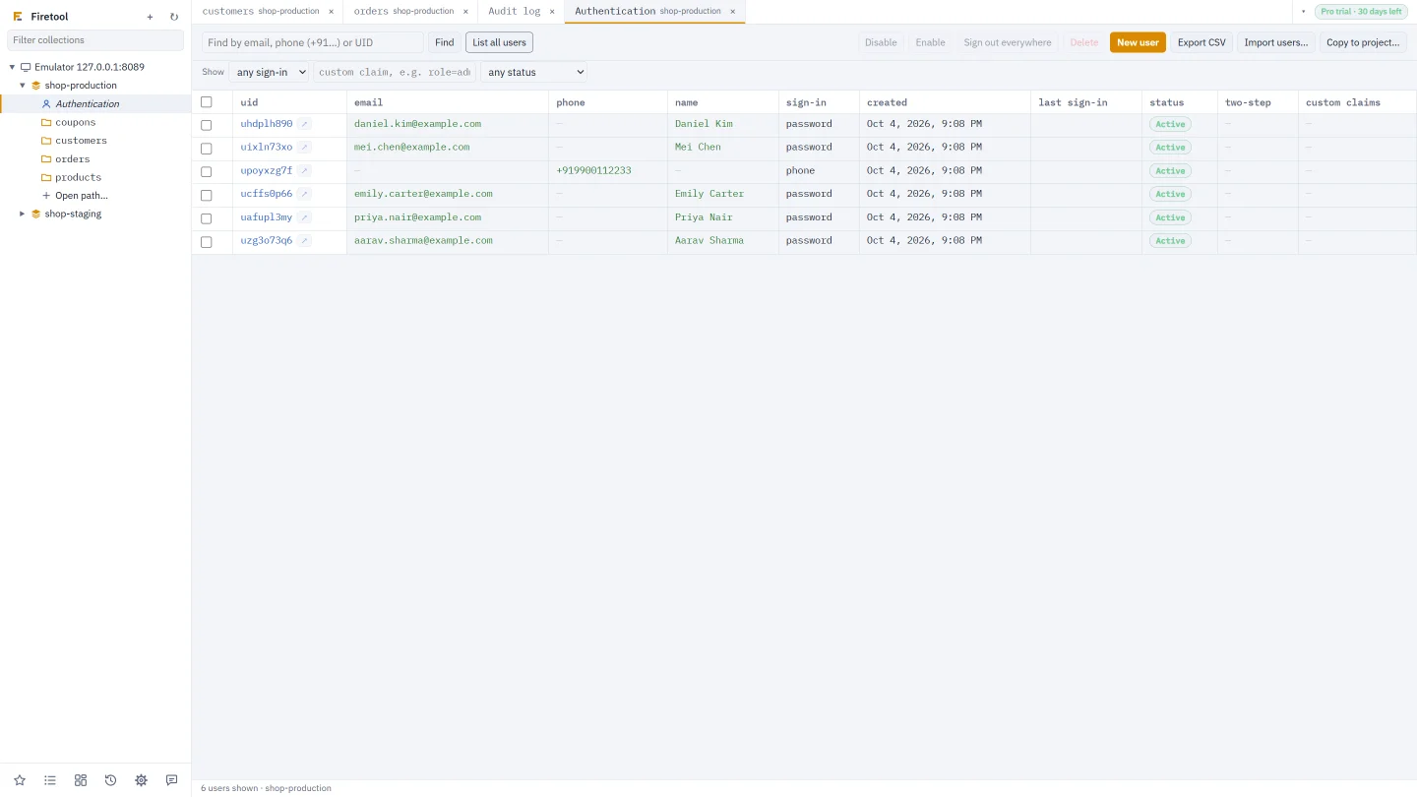Viewport: 1417px width, 797px height.
Task: Select the checkbox for Emily Carter's row
Action: [x=207, y=195]
